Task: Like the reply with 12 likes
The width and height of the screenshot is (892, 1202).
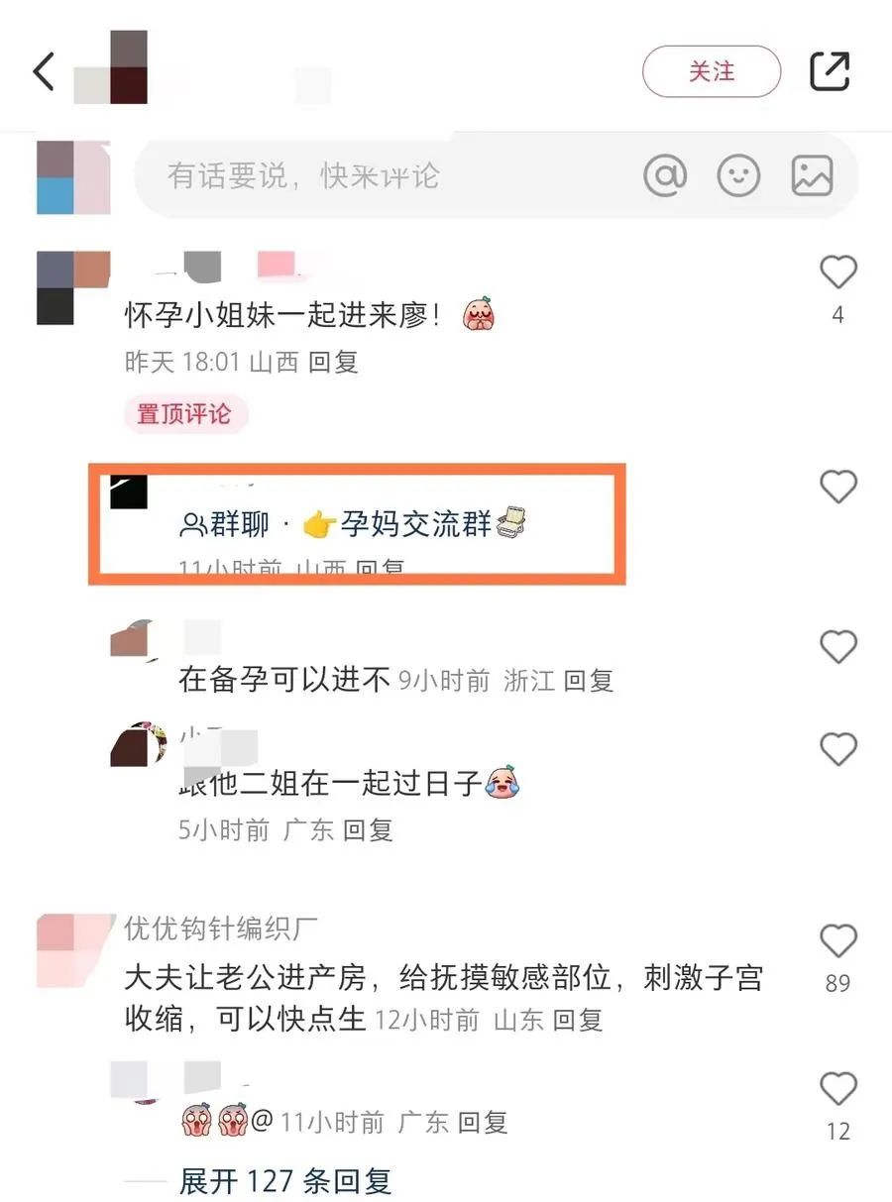Action: tap(838, 1089)
